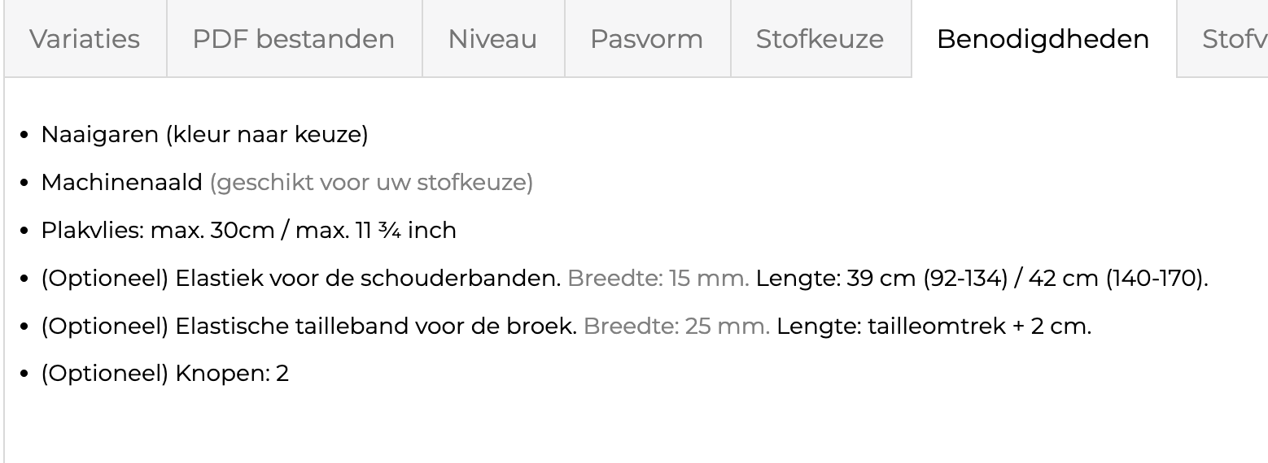Viewport: 1268px width, 463px height.
Task: Click "Lengte: tailleomtrek + 2 cm." text
Action: (934, 326)
